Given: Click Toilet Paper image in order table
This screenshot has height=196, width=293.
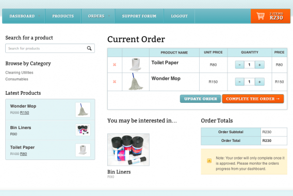Looking at the screenshot, I should [x=136, y=65].
